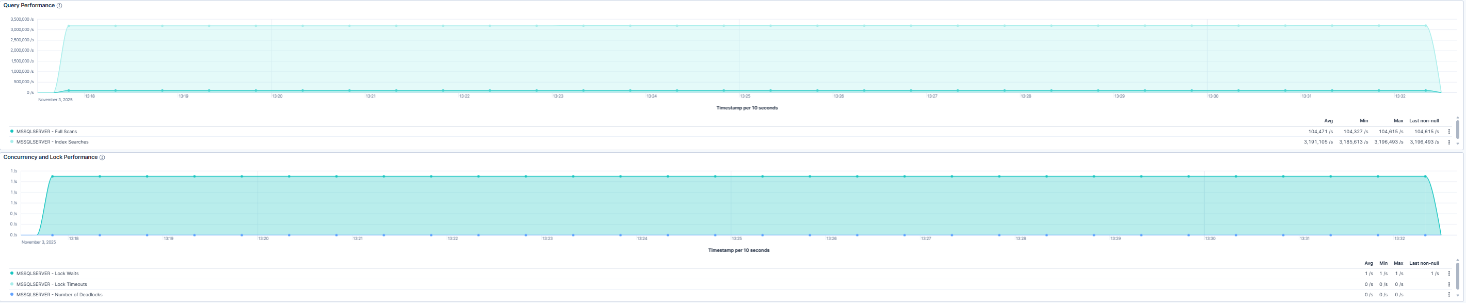Toggle the MSSQLSERVER - Lock Timeouts legend series
The width and height of the screenshot is (1466, 303).
tap(52, 284)
